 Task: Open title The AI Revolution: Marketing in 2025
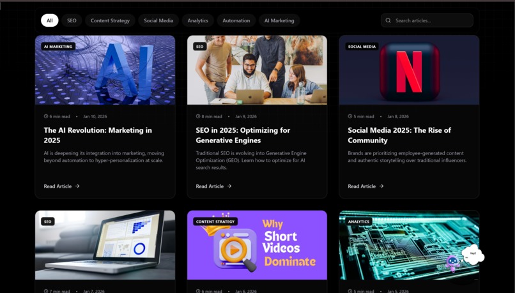(x=98, y=135)
